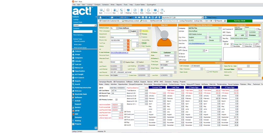263x133 pixels.
Task: Open the Keystroke 2017_QB layout dropdown
Action: click(202, 17)
